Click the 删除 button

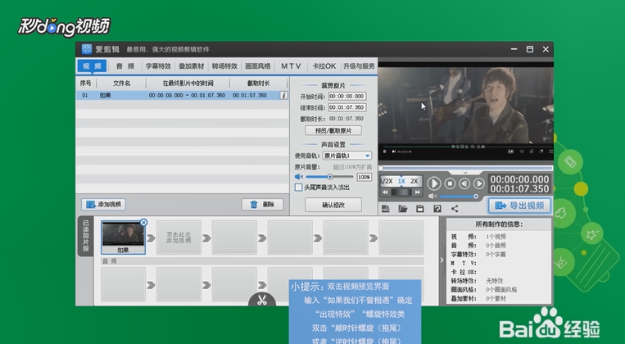pos(263,205)
